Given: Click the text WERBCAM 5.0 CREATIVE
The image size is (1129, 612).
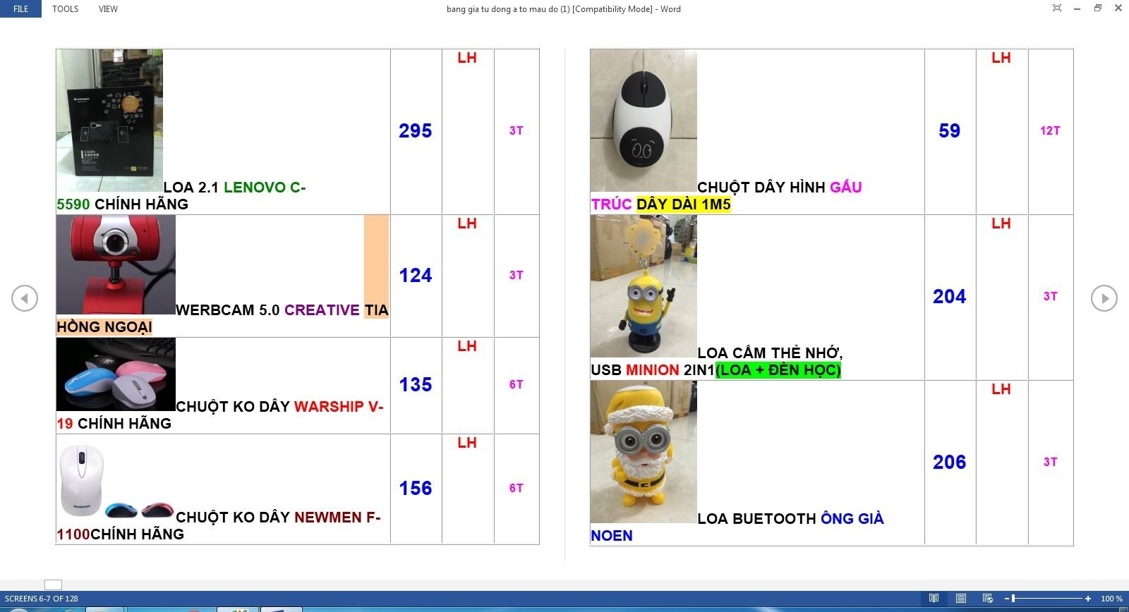Looking at the screenshot, I should click(x=268, y=310).
